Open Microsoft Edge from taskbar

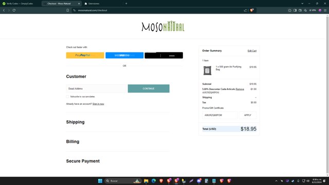(154, 181)
